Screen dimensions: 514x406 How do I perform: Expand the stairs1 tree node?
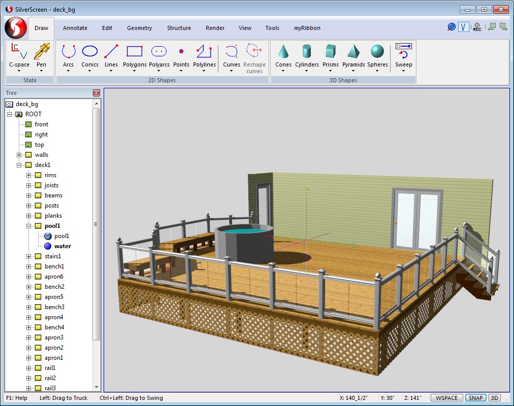(x=29, y=256)
